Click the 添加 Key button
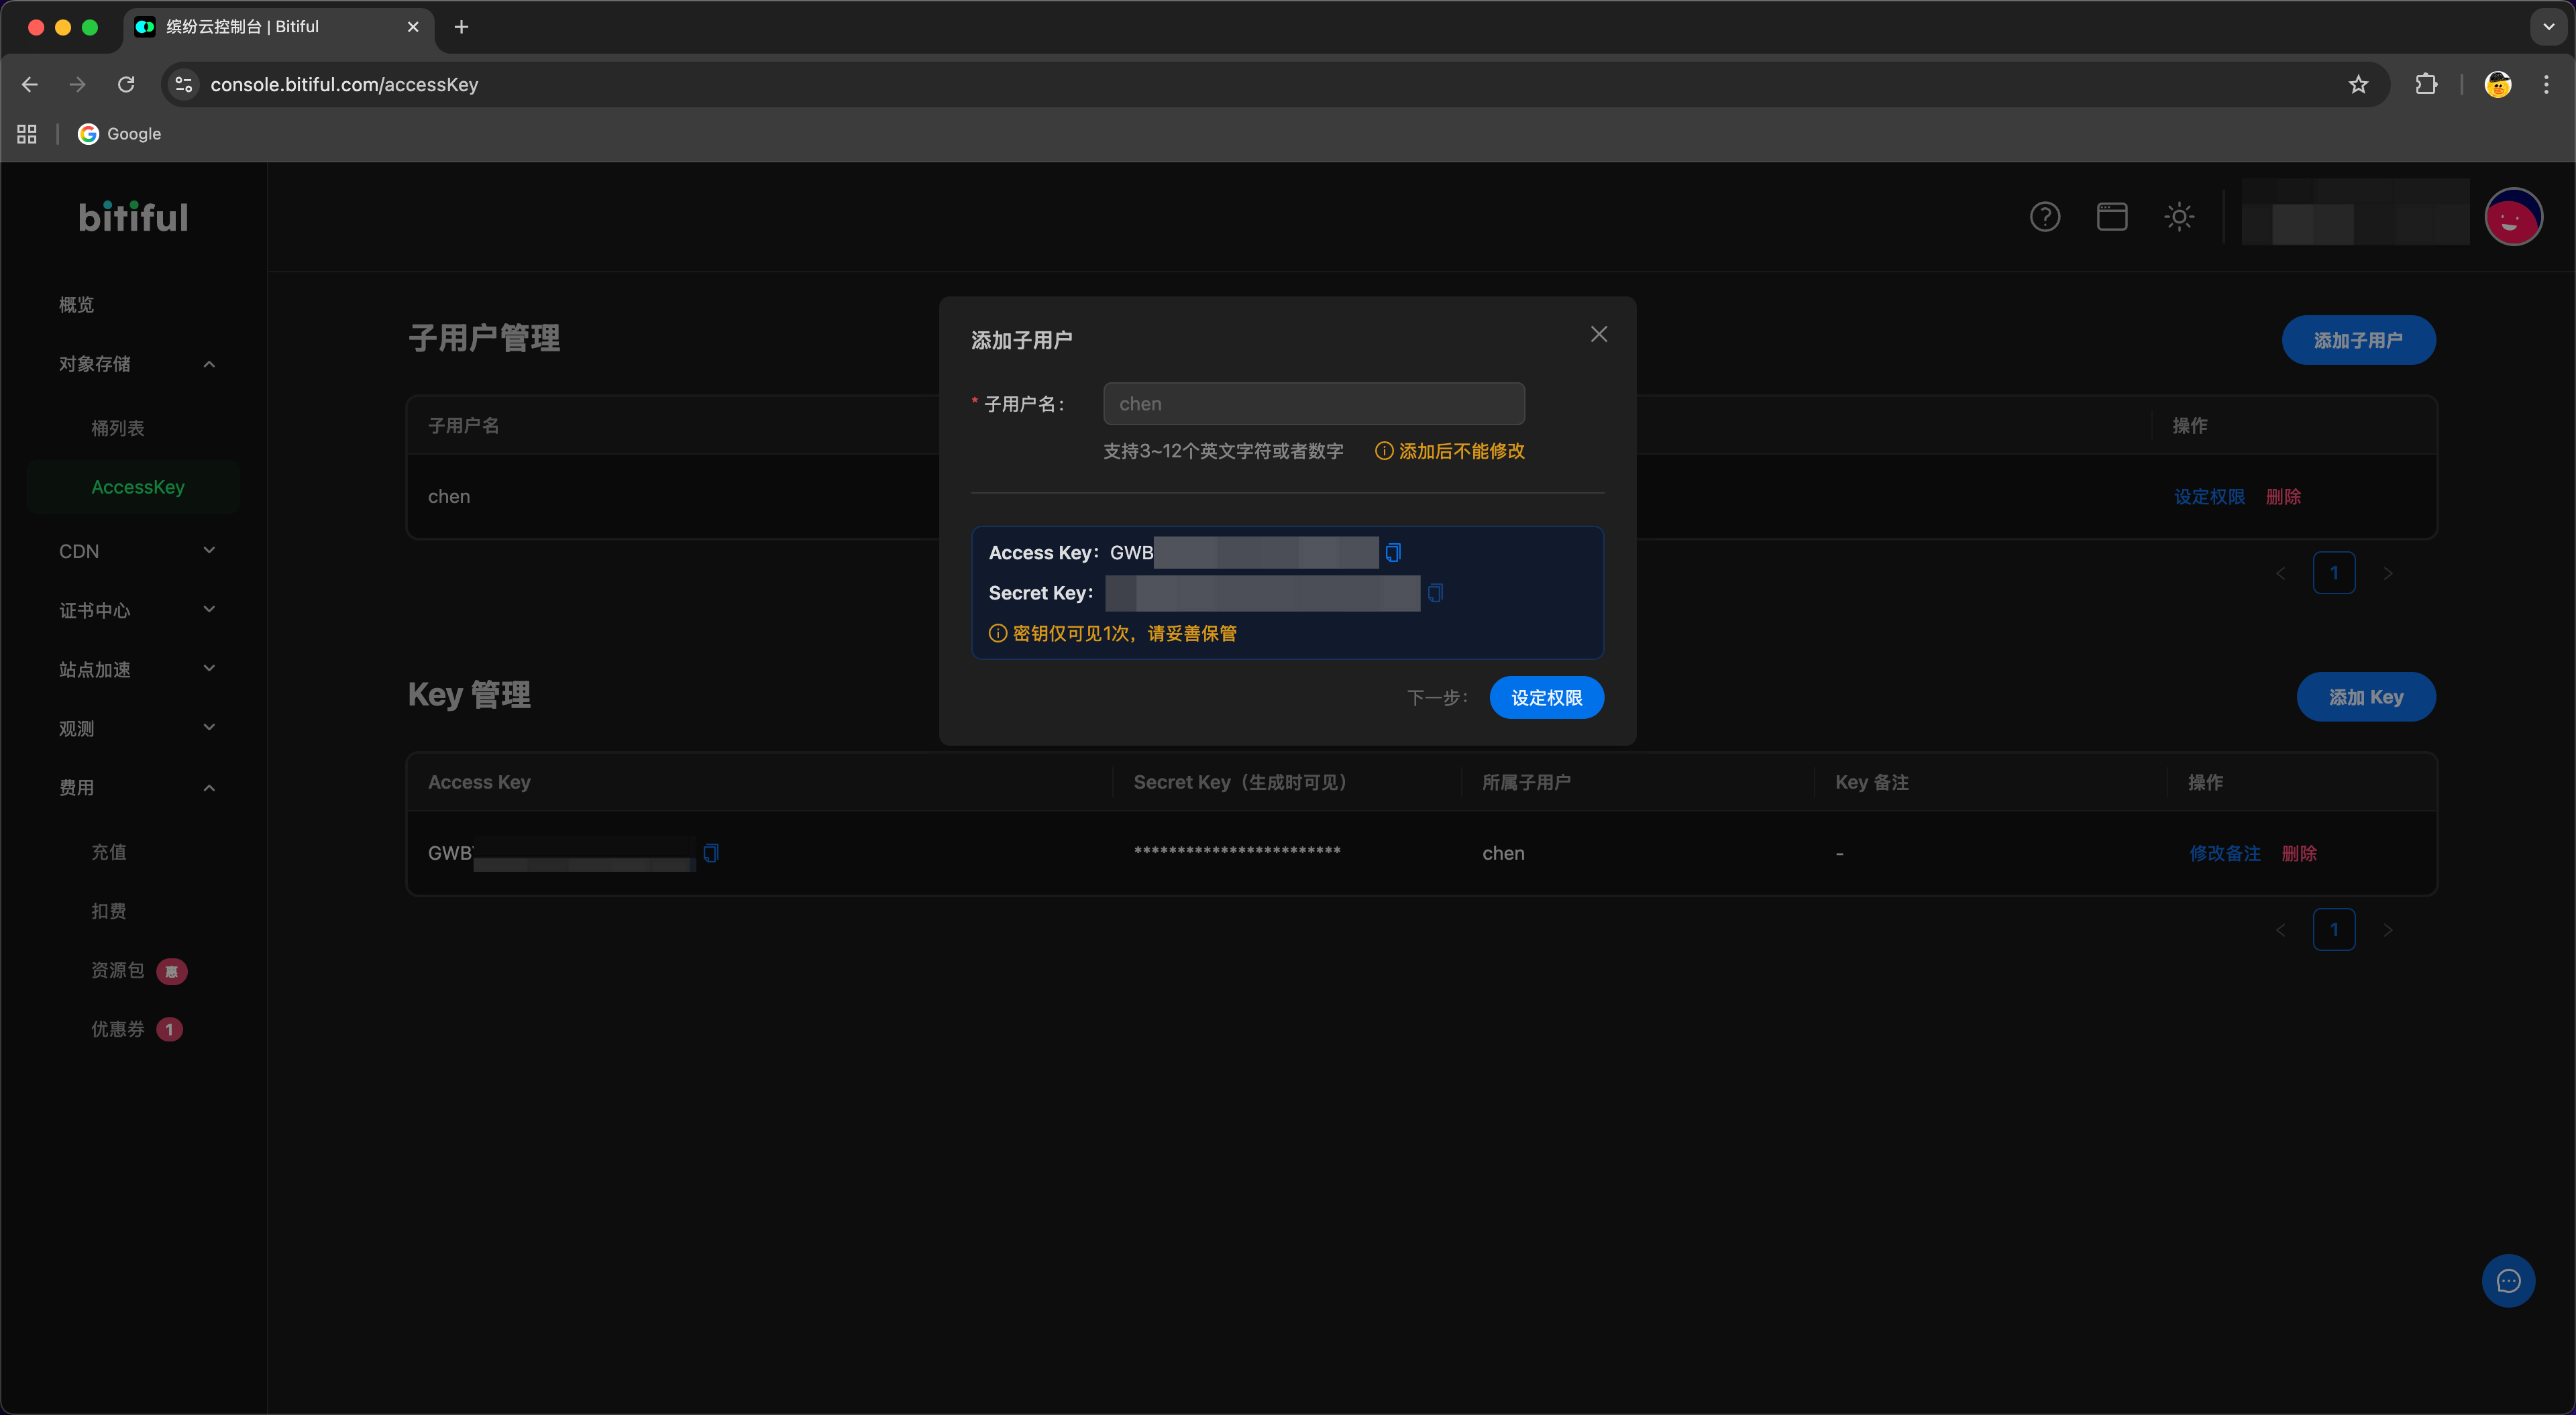 (2366, 697)
